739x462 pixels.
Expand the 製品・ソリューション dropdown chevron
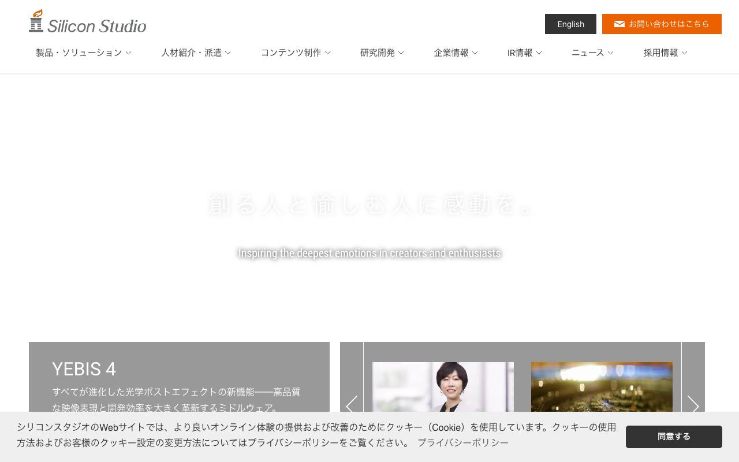(x=128, y=53)
